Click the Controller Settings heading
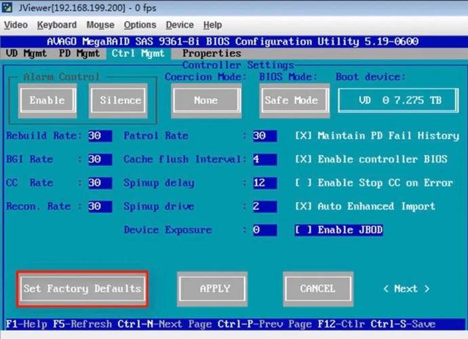 click(x=238, y=65)
